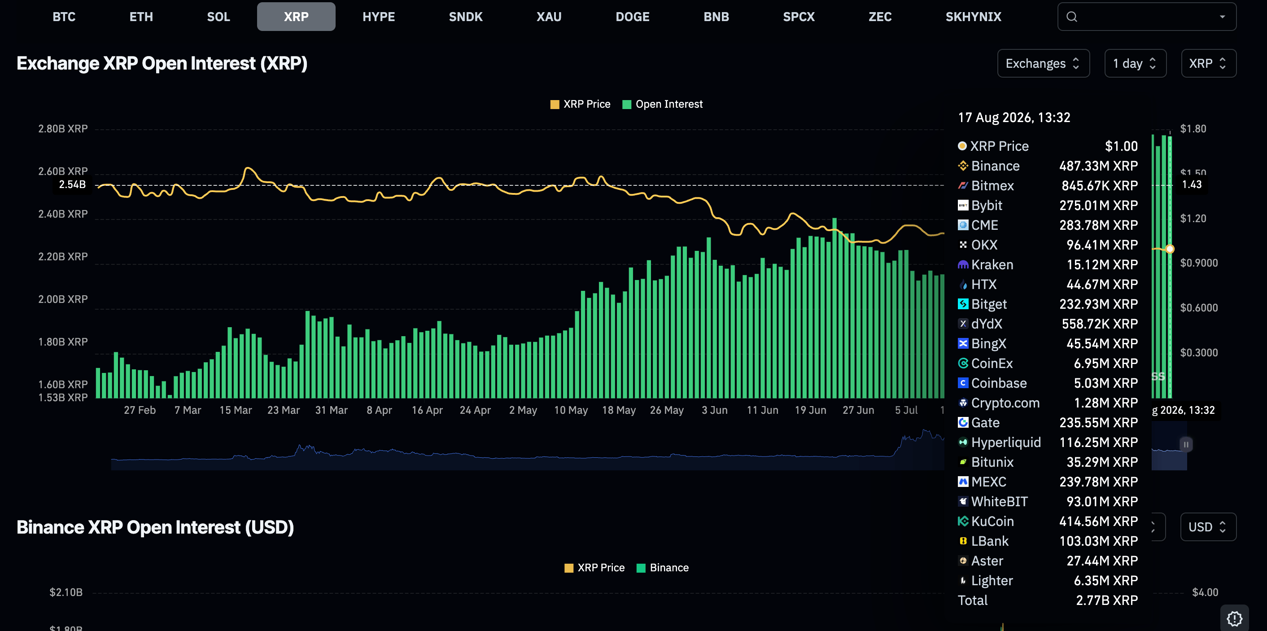Click the CoinEx logo icon
The image size is (1267, 631).
pos(963,363)
